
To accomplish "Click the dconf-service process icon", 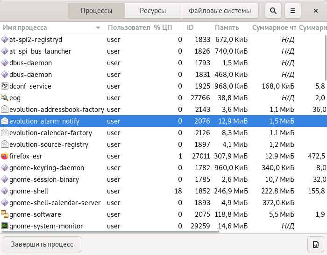I will pyautogui.click(x=5, y=86).
